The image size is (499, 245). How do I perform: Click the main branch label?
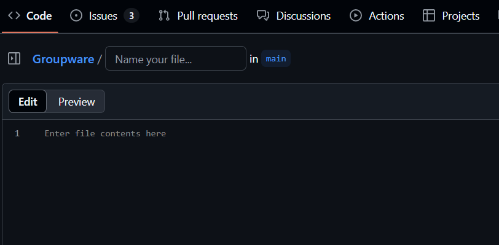pyautogui.click(x=276, y=58)
